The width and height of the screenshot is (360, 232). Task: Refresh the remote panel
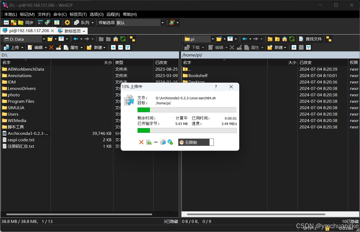292,39
